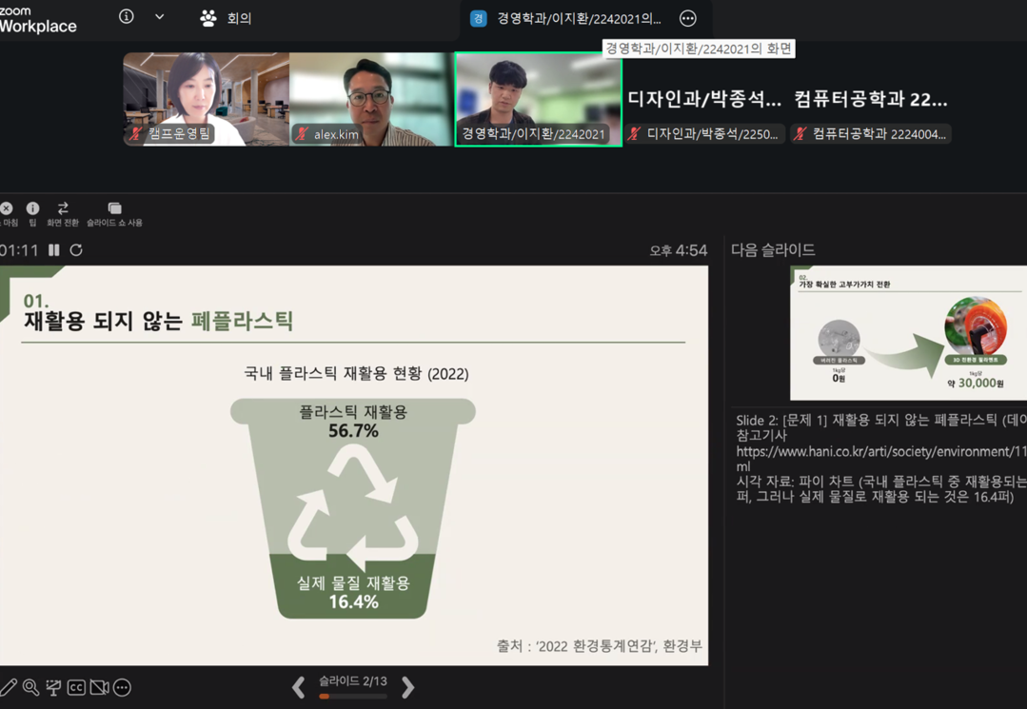Click the 01:11 elapsed timer
Screen dimensions: 1027x709
coord(19,250)
